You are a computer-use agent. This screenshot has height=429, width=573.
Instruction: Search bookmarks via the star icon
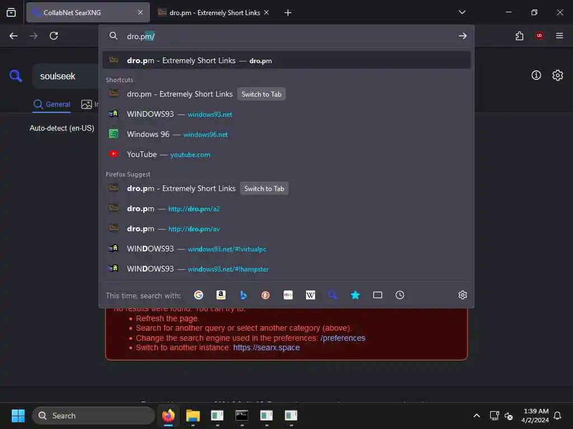tap(355, 295)
